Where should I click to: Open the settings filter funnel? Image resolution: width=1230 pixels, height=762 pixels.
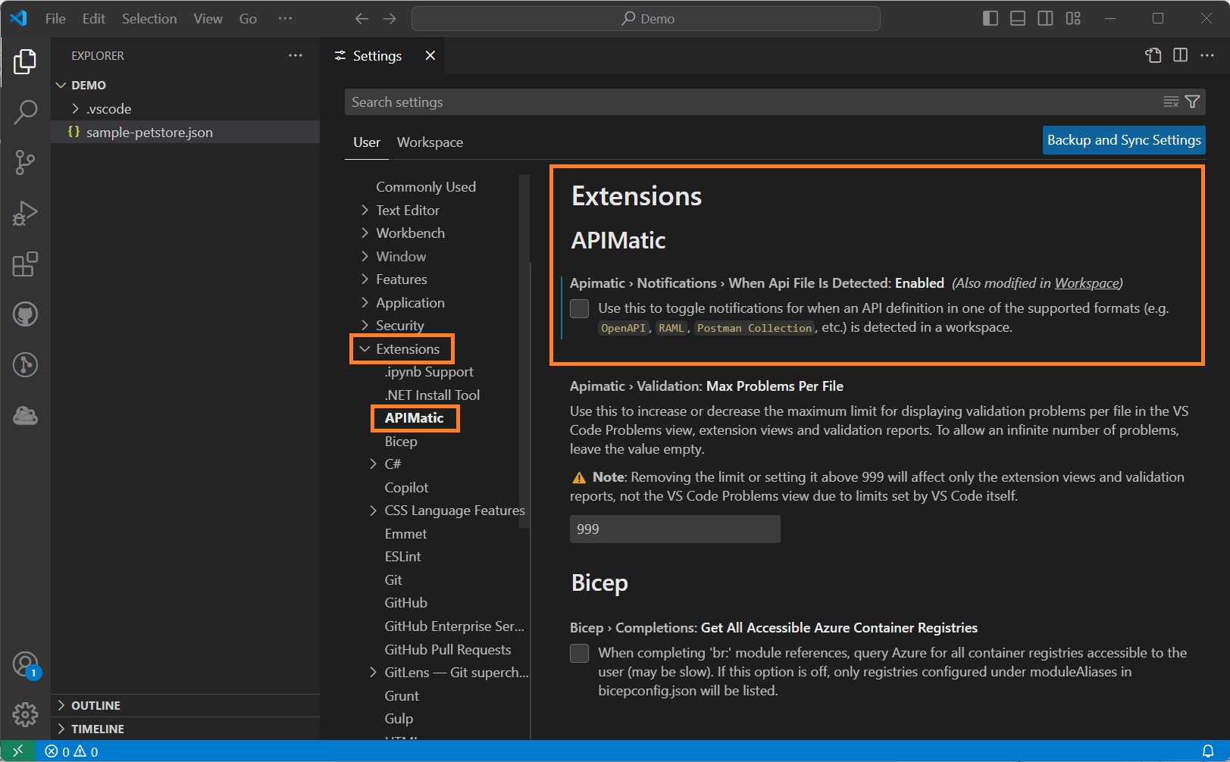pyautogui.click(x=1192, y=101)
